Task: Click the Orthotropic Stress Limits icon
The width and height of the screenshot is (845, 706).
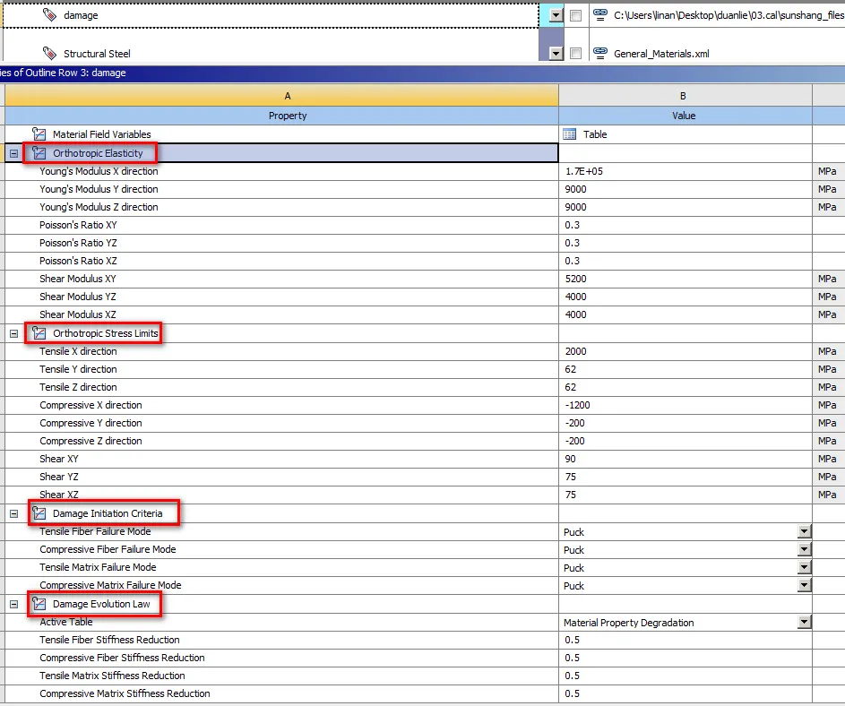Action: tap(39, 333)
